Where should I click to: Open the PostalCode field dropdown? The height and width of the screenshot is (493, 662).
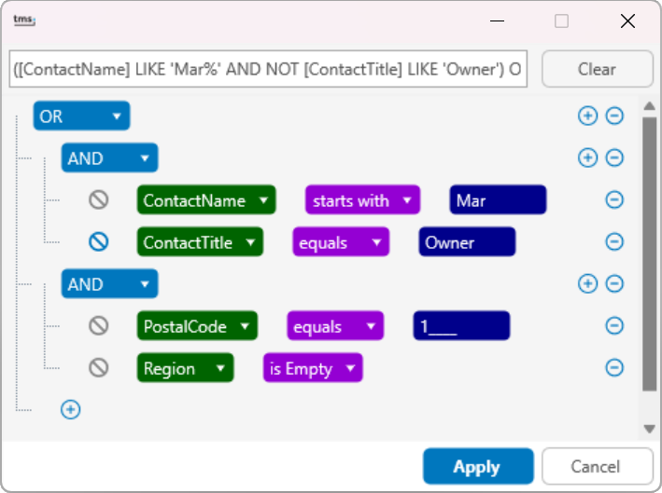coord(197,326)
